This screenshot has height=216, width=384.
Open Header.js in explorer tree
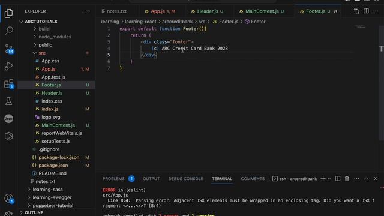[52, 93]
